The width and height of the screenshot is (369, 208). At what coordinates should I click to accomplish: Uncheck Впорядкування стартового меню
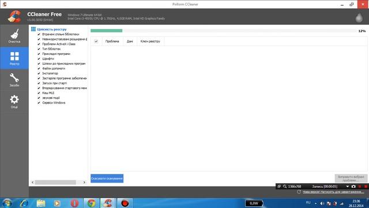tap(39, 88)
